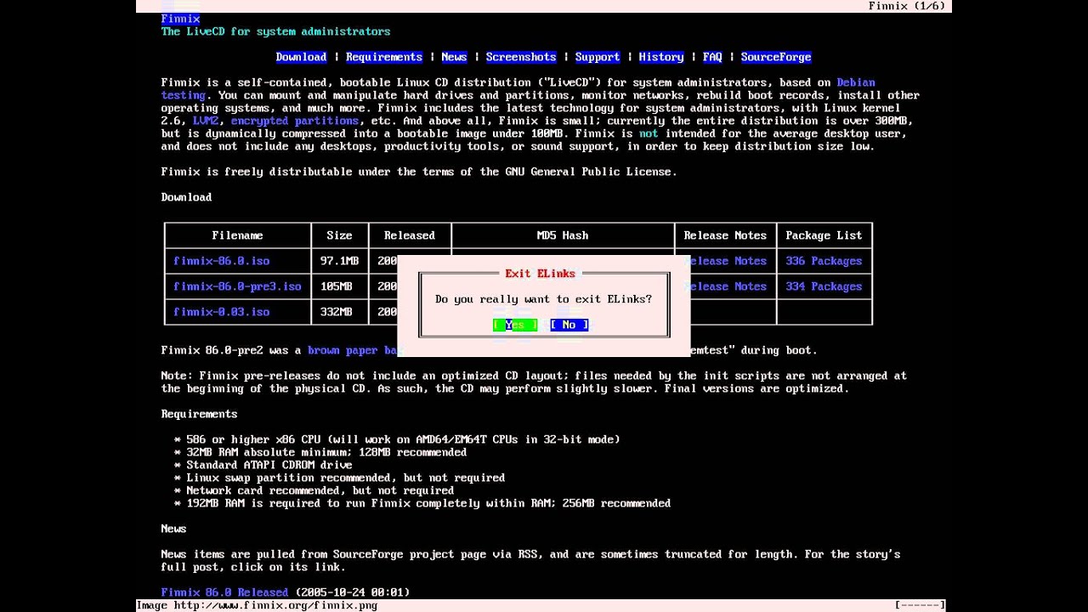Follow the Debian testing link

[x=856, y=82]
